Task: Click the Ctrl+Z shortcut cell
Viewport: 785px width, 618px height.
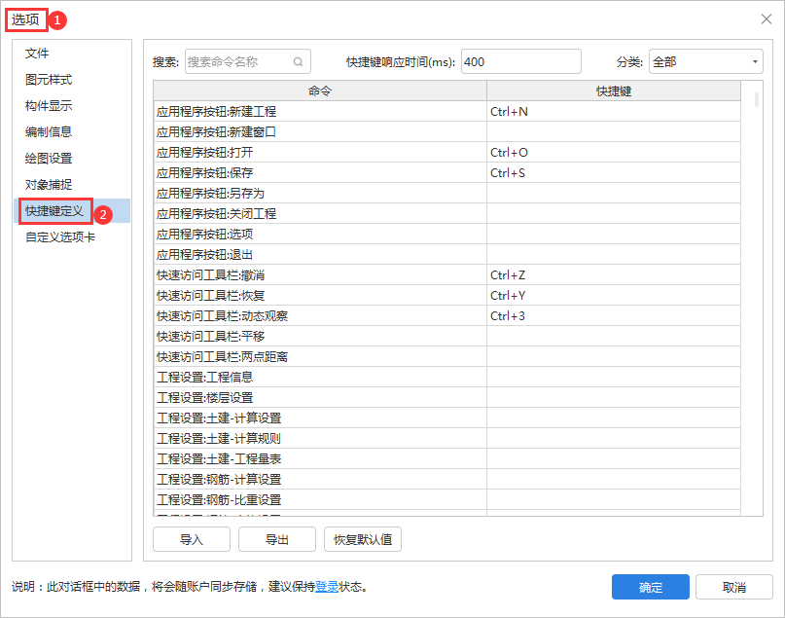Action: pos(614,275)
